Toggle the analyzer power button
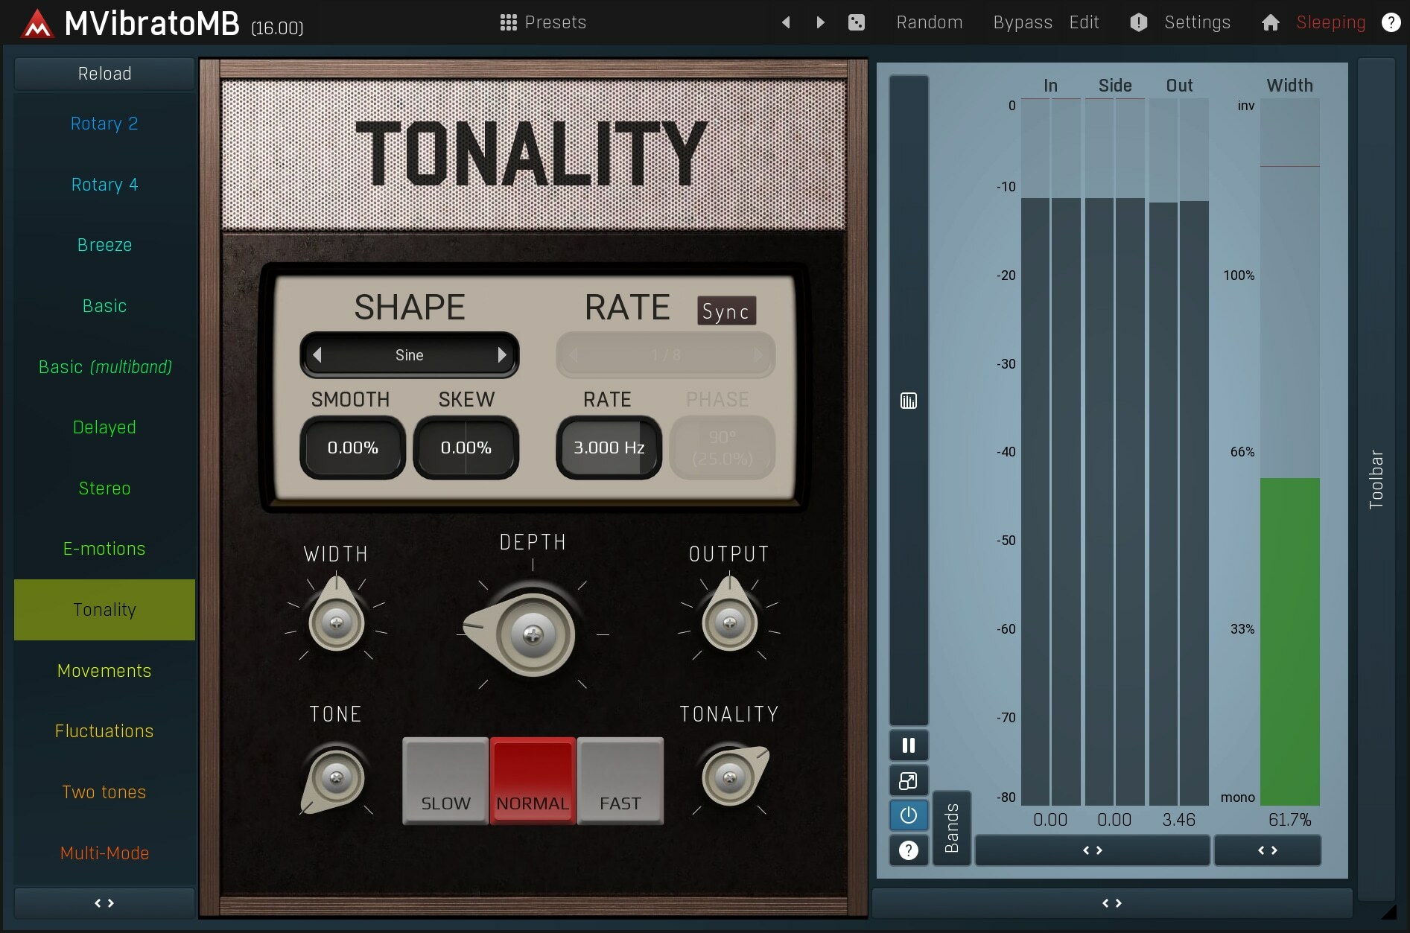Viewport: 1410px width, 933px height. point(908,815)
